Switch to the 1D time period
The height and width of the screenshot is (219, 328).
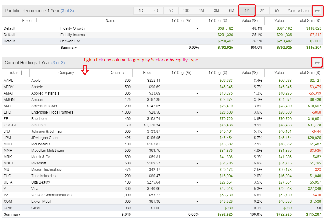coord(141,11)
